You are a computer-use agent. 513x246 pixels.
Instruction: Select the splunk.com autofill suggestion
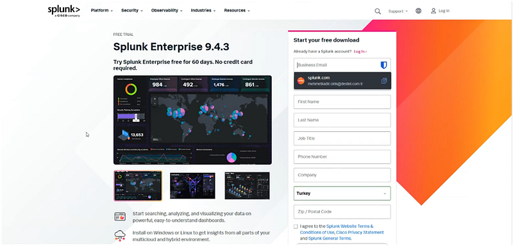pos(342,81)
